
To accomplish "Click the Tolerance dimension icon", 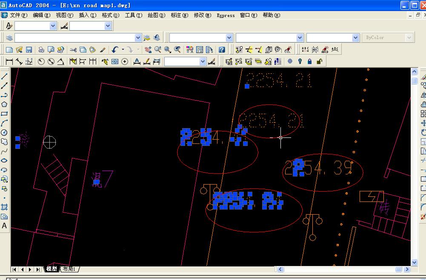I will pyautogui.click(x=115, y=62).
